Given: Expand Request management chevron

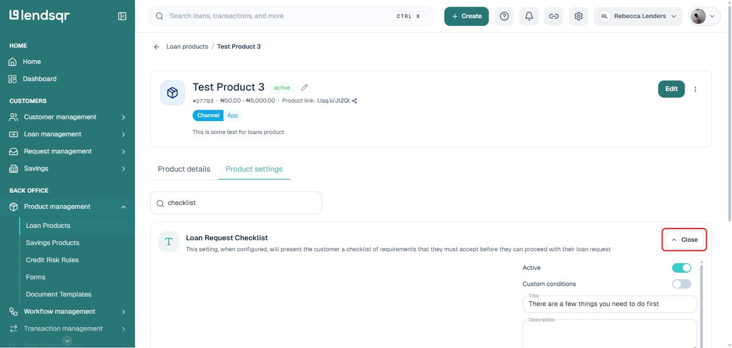Looking at the screenshot, I should 124,152.
